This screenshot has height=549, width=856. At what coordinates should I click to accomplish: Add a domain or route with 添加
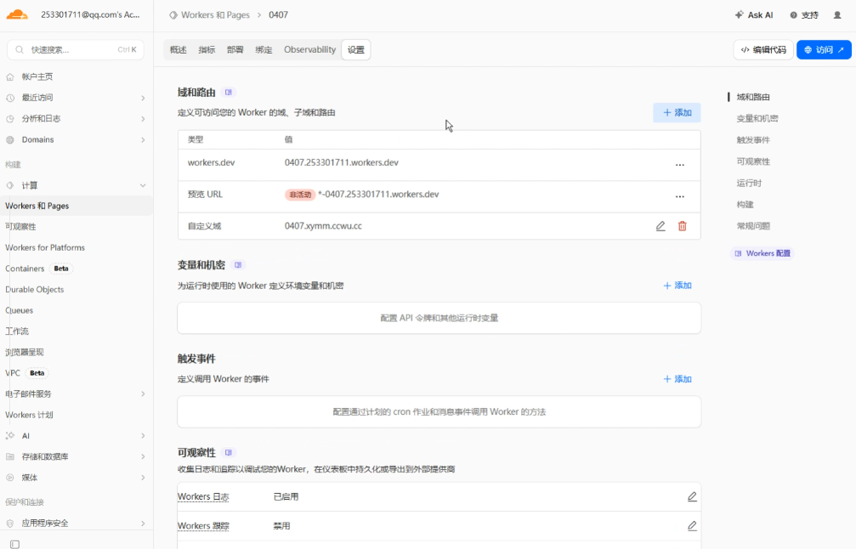tap(677, 112)
